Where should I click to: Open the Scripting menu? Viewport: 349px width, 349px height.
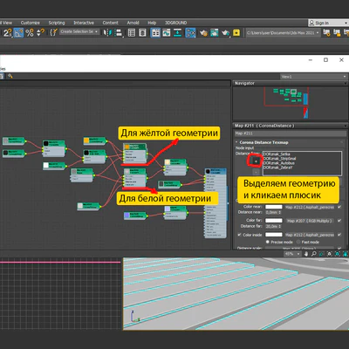click(57, 23)
